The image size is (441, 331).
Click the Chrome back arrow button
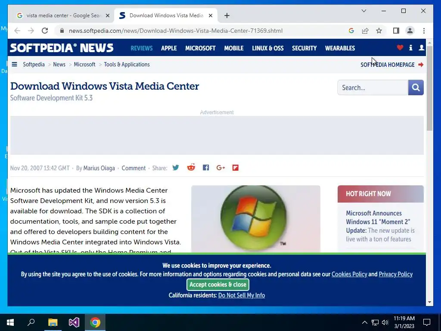(x=17, y=31)
